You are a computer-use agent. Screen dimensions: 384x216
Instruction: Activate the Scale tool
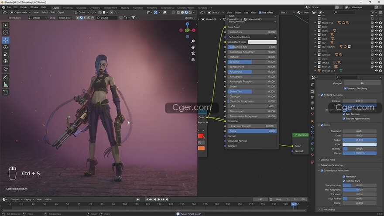point(6,55)
